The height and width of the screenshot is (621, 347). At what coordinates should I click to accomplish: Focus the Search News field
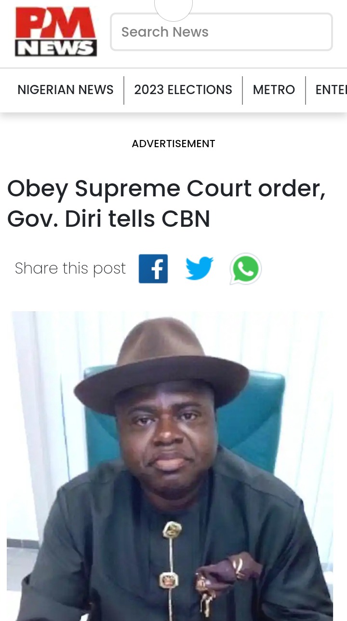coord(222,32)
